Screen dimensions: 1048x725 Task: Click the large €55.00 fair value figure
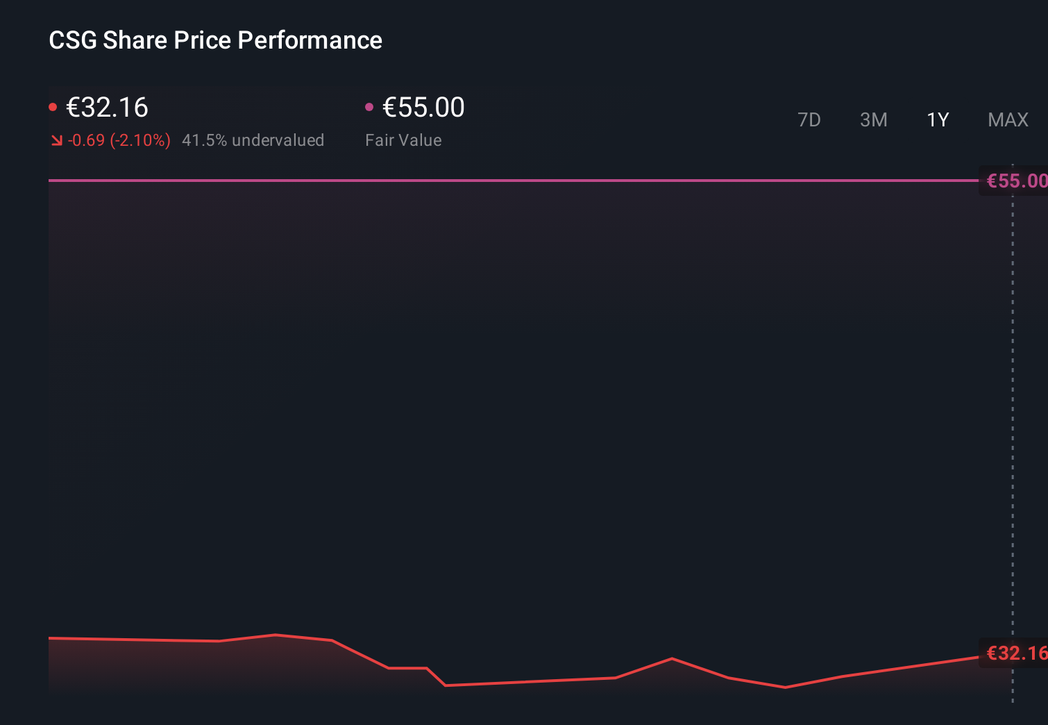click(x=423, y=108)
